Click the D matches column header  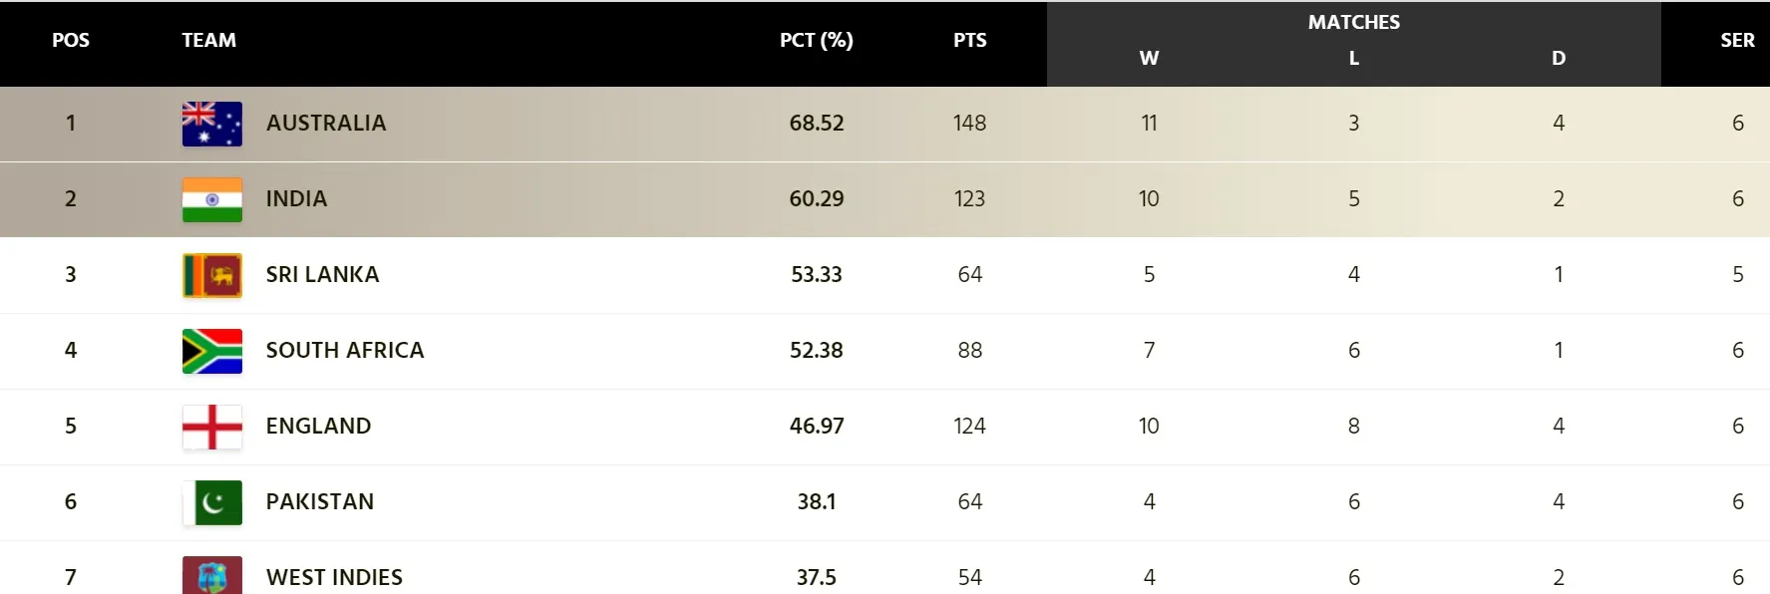1558,58
